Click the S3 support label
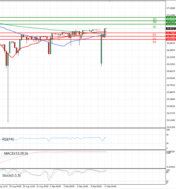 154,42
